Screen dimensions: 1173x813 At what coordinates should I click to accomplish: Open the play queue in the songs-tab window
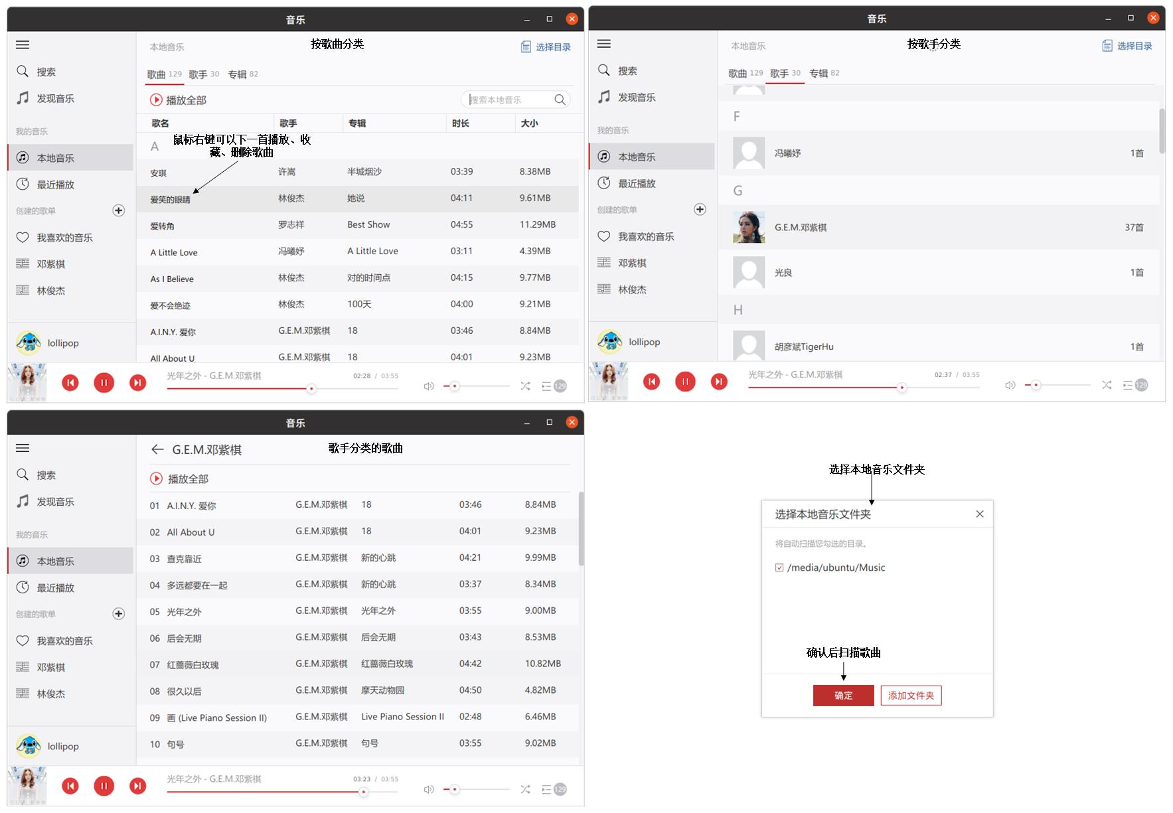click(554, 386)
